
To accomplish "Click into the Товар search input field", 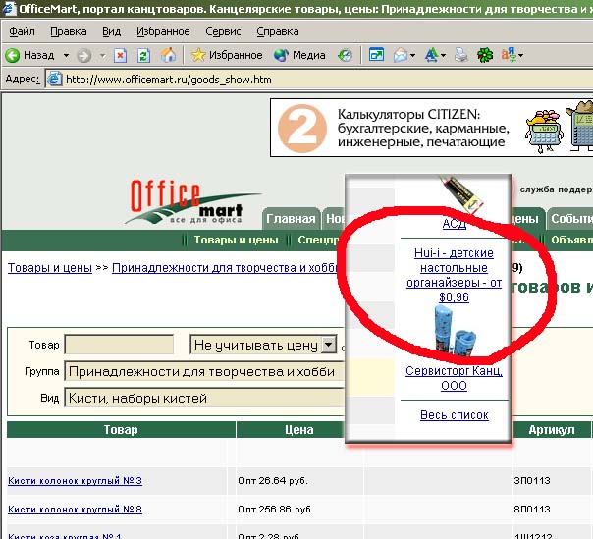I will coord(119,345).
